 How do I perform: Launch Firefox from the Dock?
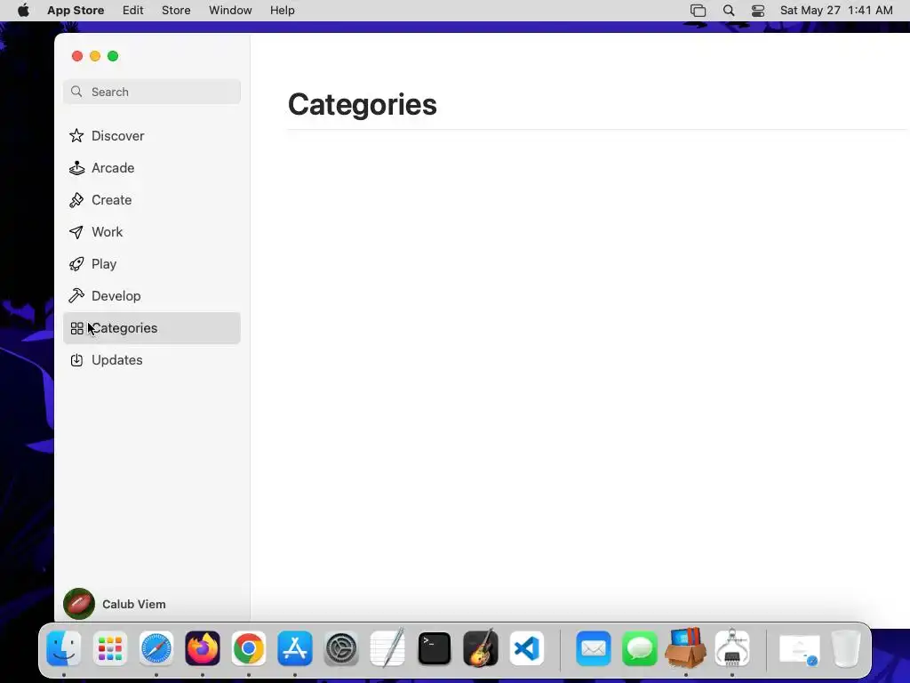tap(203, 648)
